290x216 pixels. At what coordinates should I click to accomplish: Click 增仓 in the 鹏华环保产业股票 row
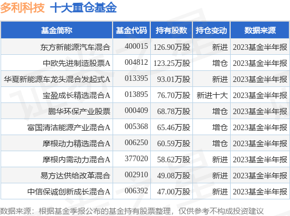pyautogui.click(x=220, y=111)
